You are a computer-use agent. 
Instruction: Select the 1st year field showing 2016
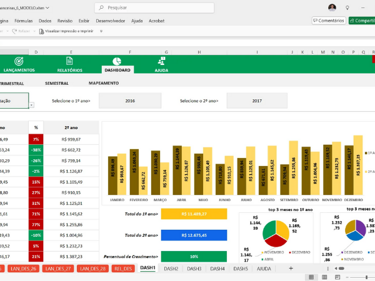coord(130,101)
